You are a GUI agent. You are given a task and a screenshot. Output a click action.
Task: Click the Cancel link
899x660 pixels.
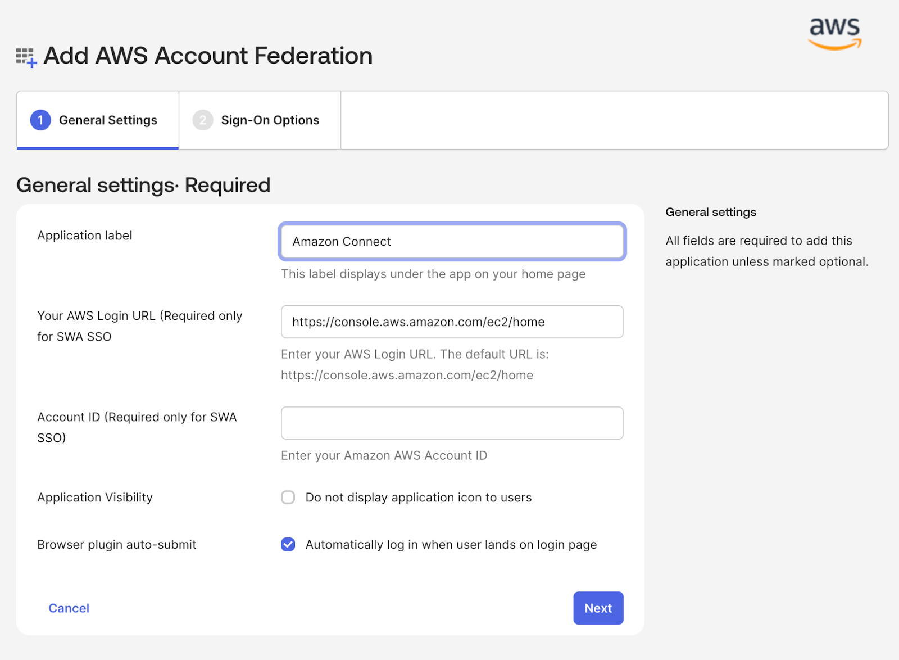pos(69,608)
